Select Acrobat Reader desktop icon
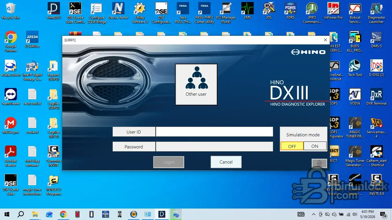The width and height of the screenshot is (392, 220). pyautogui.click(x=11, y=156)
